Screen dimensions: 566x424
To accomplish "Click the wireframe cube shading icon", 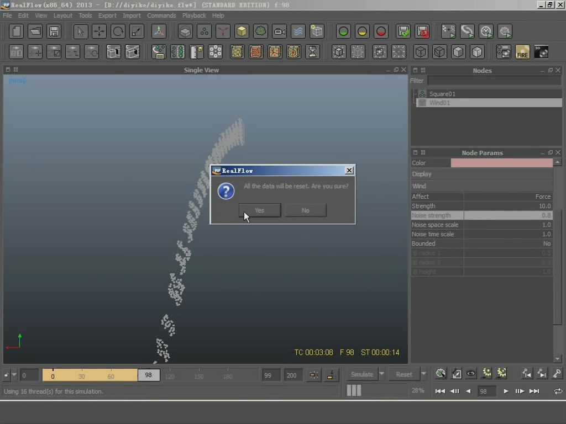I will tap(421, 52).
